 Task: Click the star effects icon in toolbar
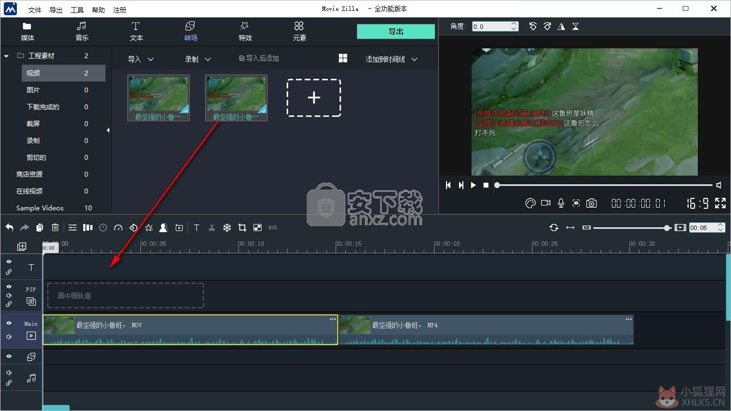tap(148, 228)
